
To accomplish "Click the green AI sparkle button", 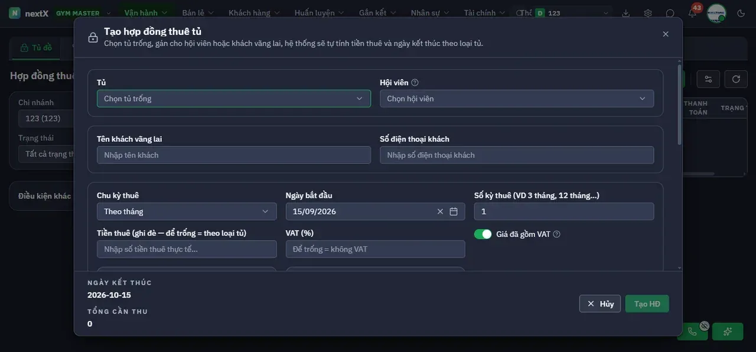I will (728, 331).
